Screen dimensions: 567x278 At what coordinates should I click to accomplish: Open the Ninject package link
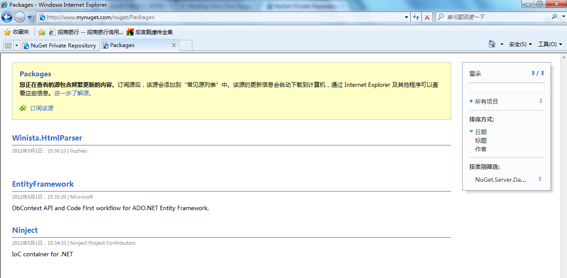pos(25,230)
